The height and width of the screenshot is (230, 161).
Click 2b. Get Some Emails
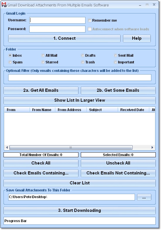point(118,90)
